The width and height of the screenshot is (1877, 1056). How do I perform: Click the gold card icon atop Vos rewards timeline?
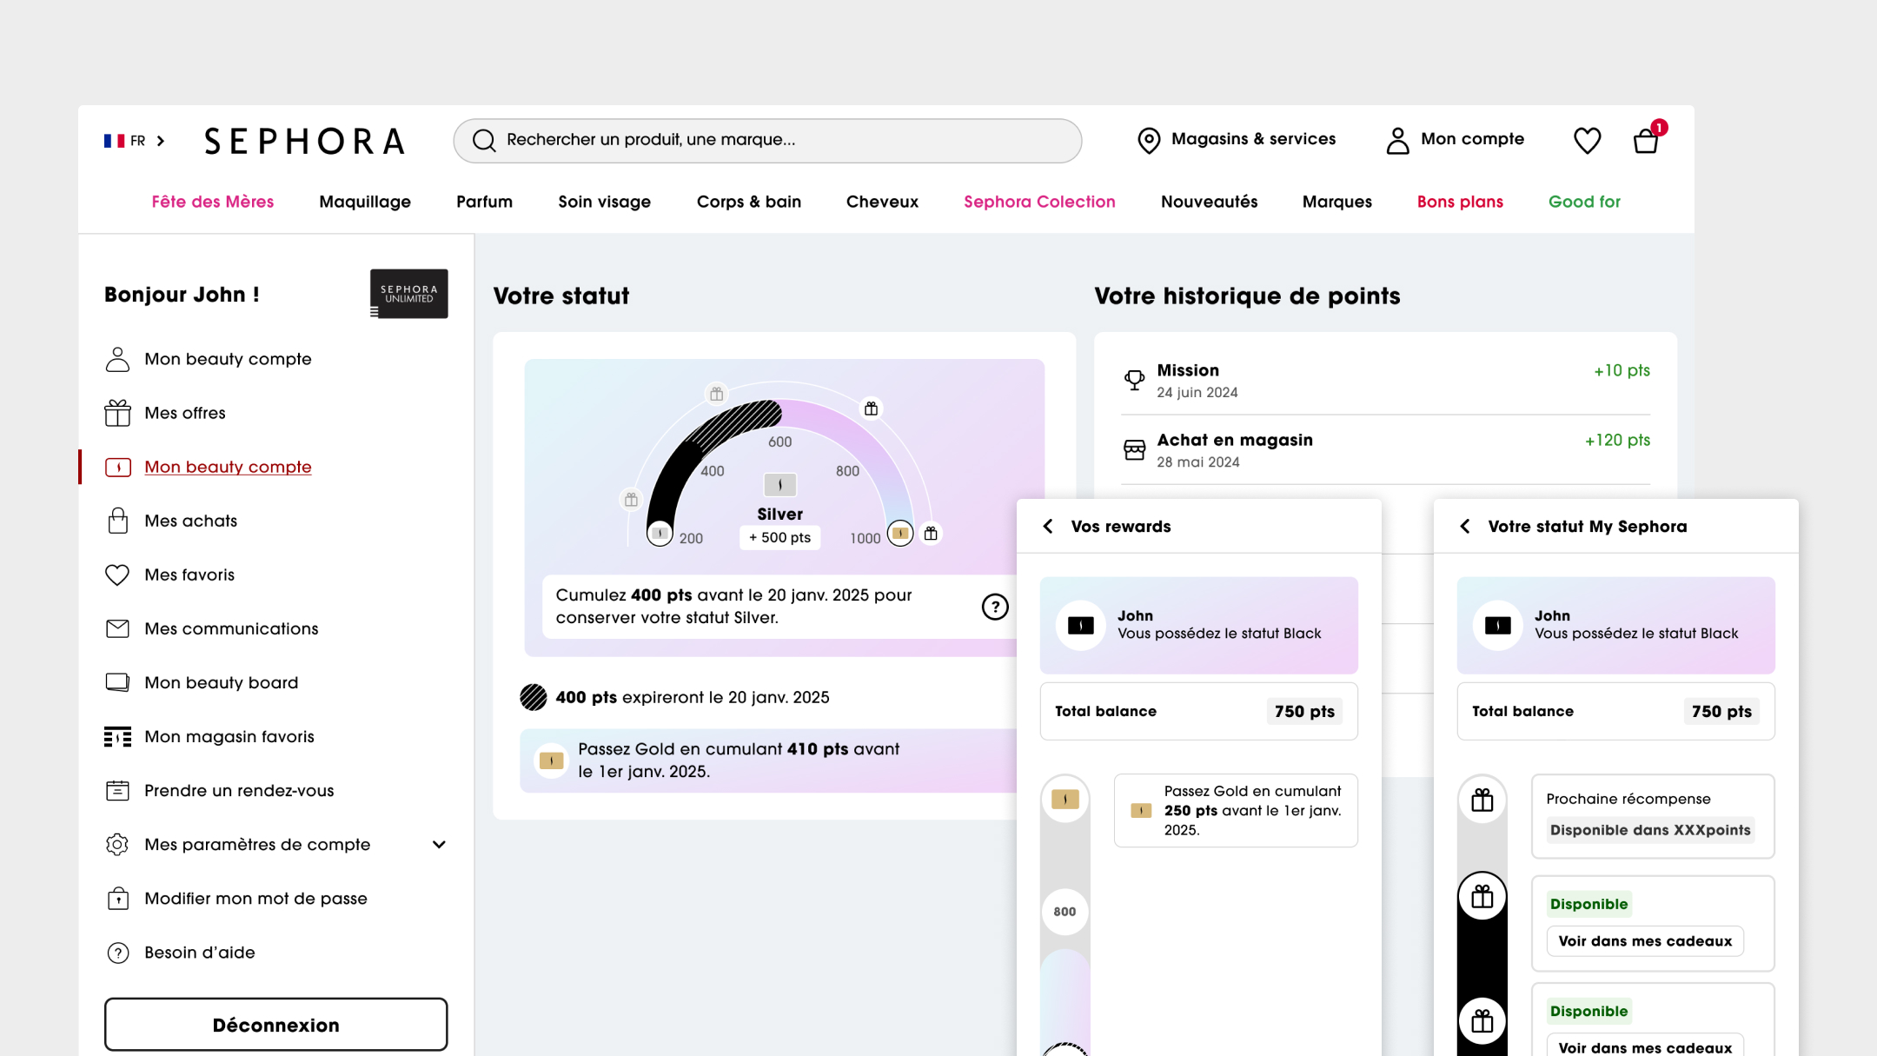(1065, 799)
